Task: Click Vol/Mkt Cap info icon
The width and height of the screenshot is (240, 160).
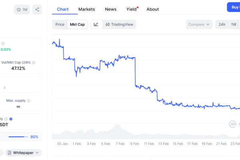Action: (34, 62)
